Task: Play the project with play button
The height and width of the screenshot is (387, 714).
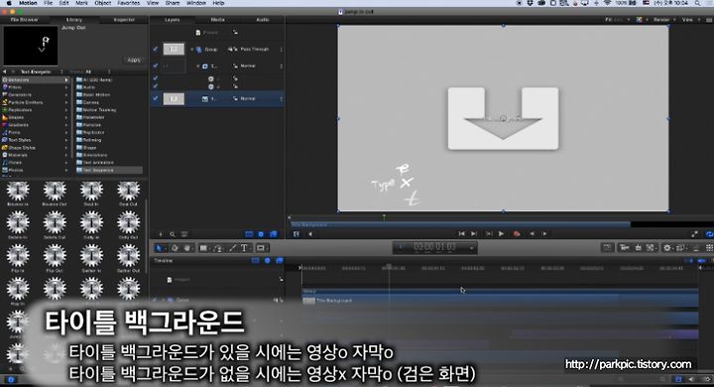Action: point(501,234)
